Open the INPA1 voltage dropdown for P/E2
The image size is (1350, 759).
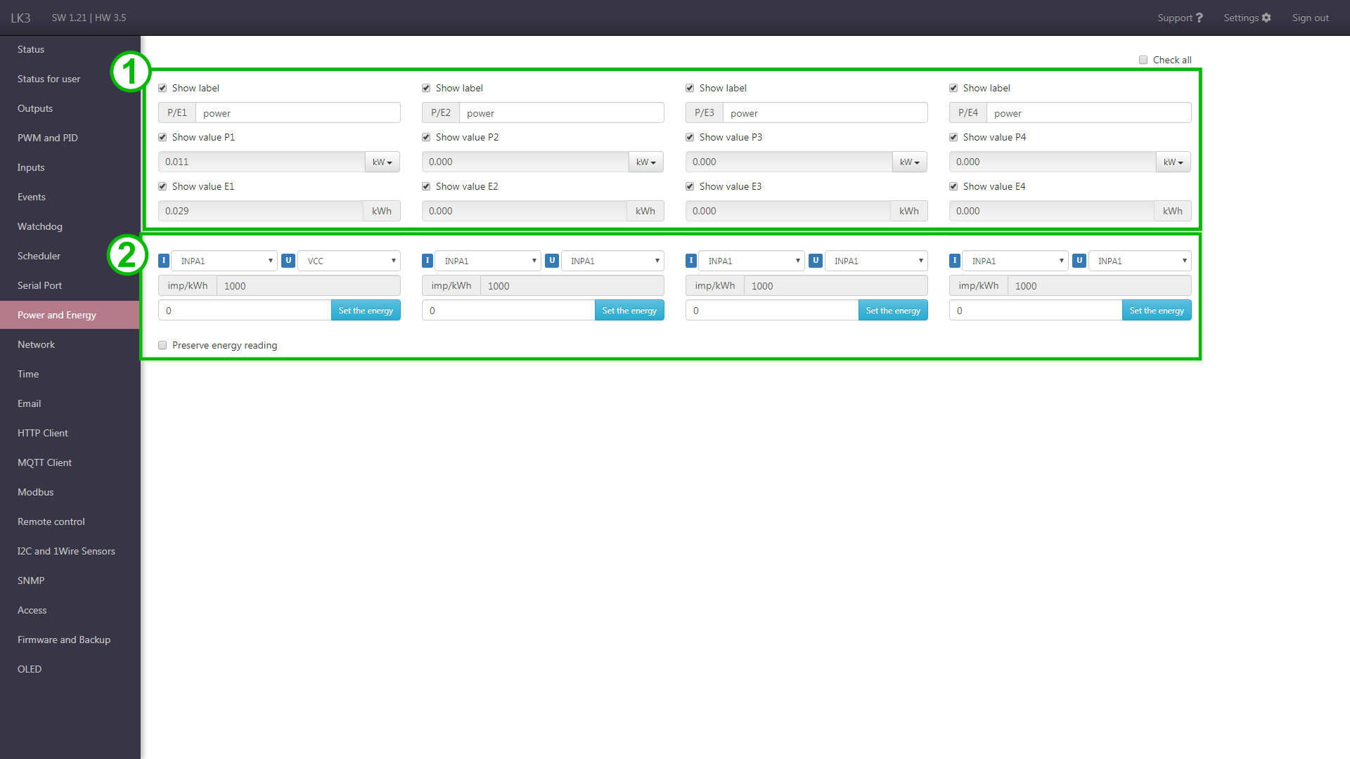pyautogui.click(x=613, y=261)
